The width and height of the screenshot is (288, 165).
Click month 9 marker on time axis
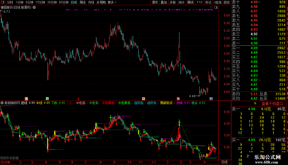point(115,162)
